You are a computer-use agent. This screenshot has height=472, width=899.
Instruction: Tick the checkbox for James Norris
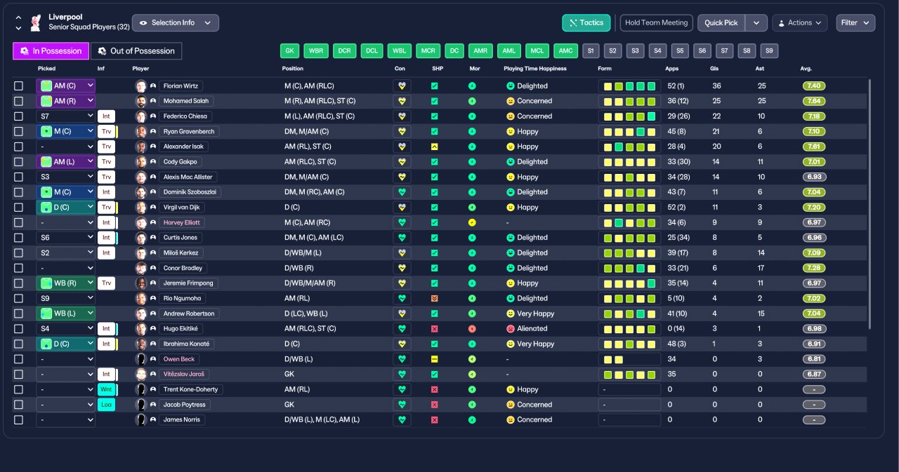[x=19, y=420]
